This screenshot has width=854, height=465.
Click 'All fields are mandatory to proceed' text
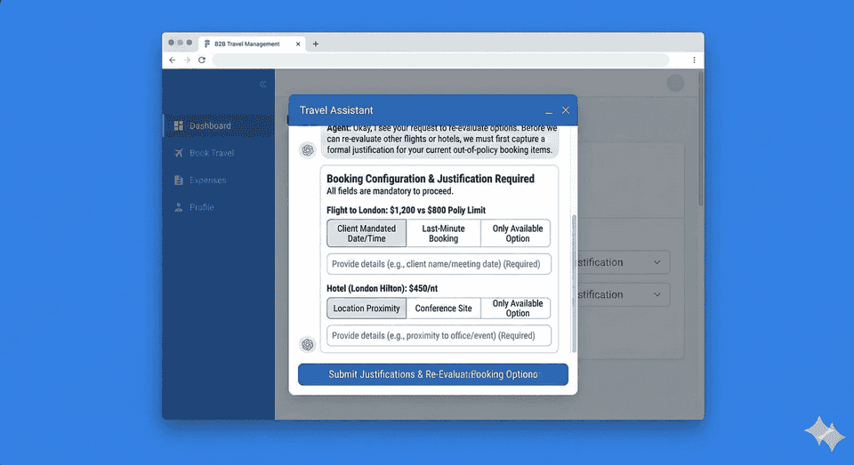390,191
